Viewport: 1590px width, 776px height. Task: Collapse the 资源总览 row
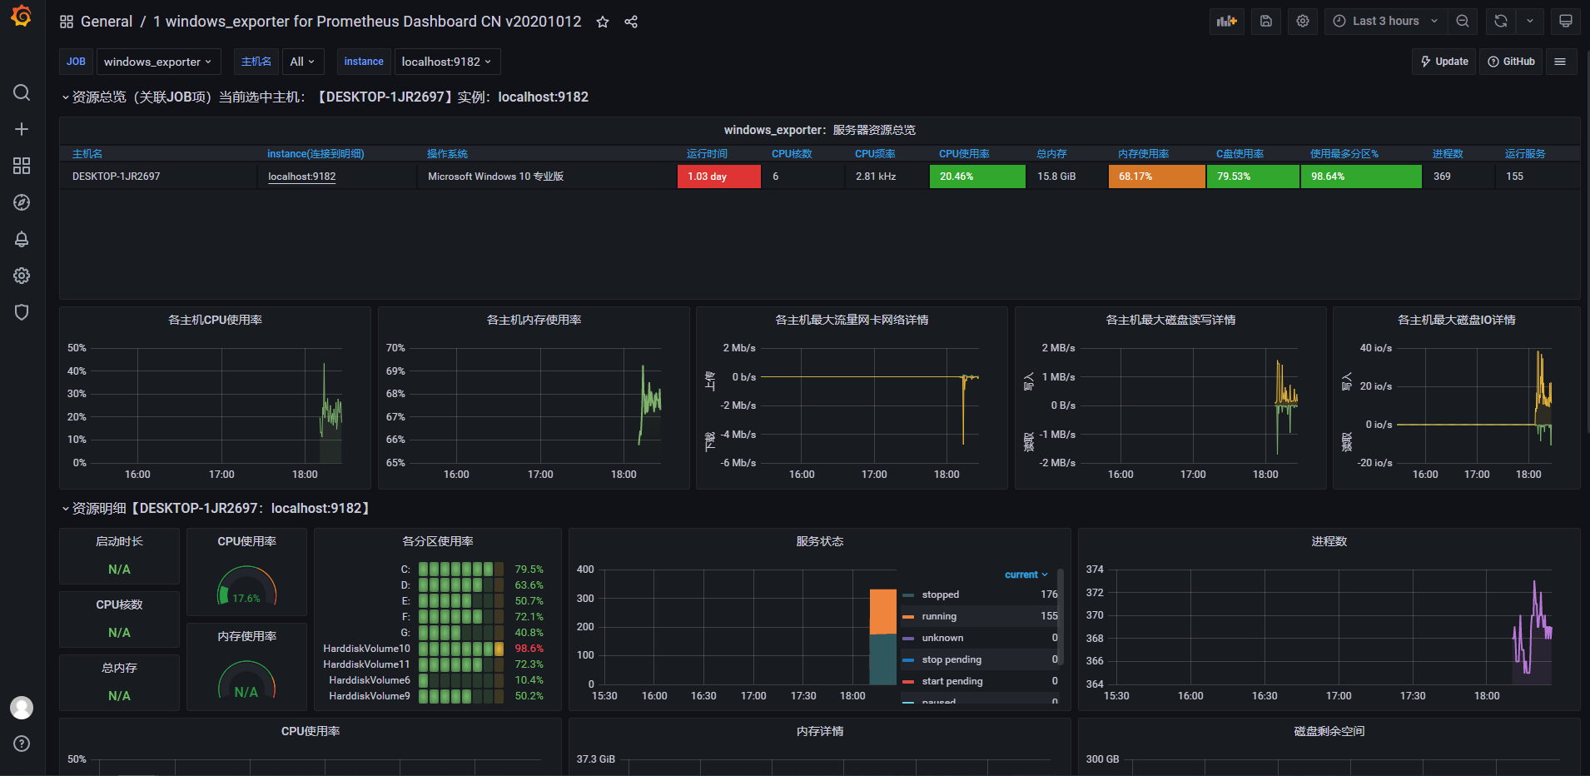(x=66, y=97)
